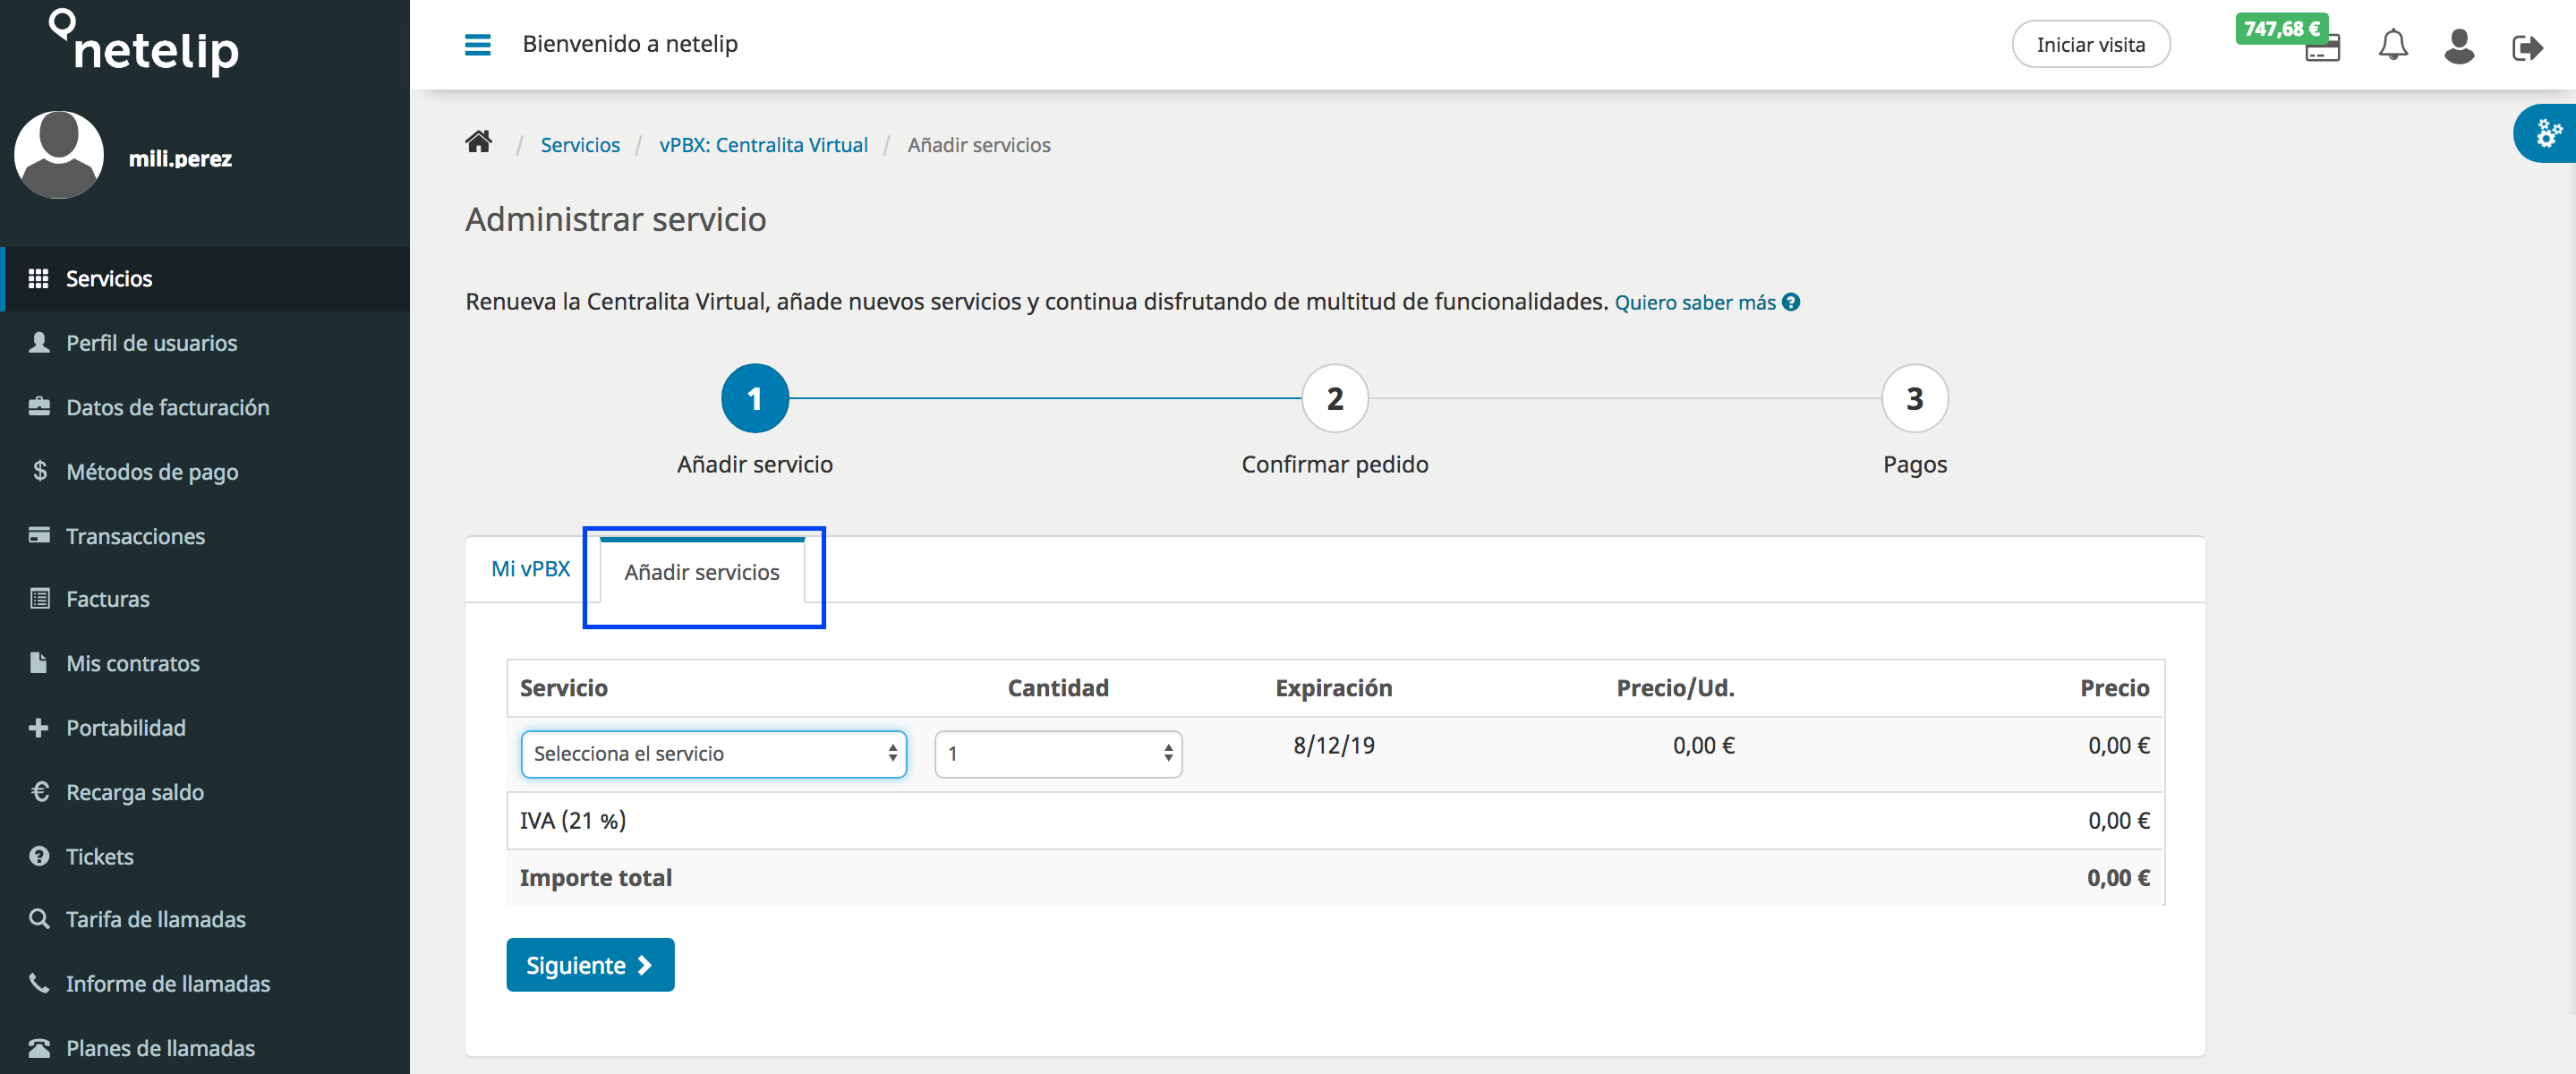Click the Portabilidad plus icon
Screen dimensions: 2576x1074
38,728
